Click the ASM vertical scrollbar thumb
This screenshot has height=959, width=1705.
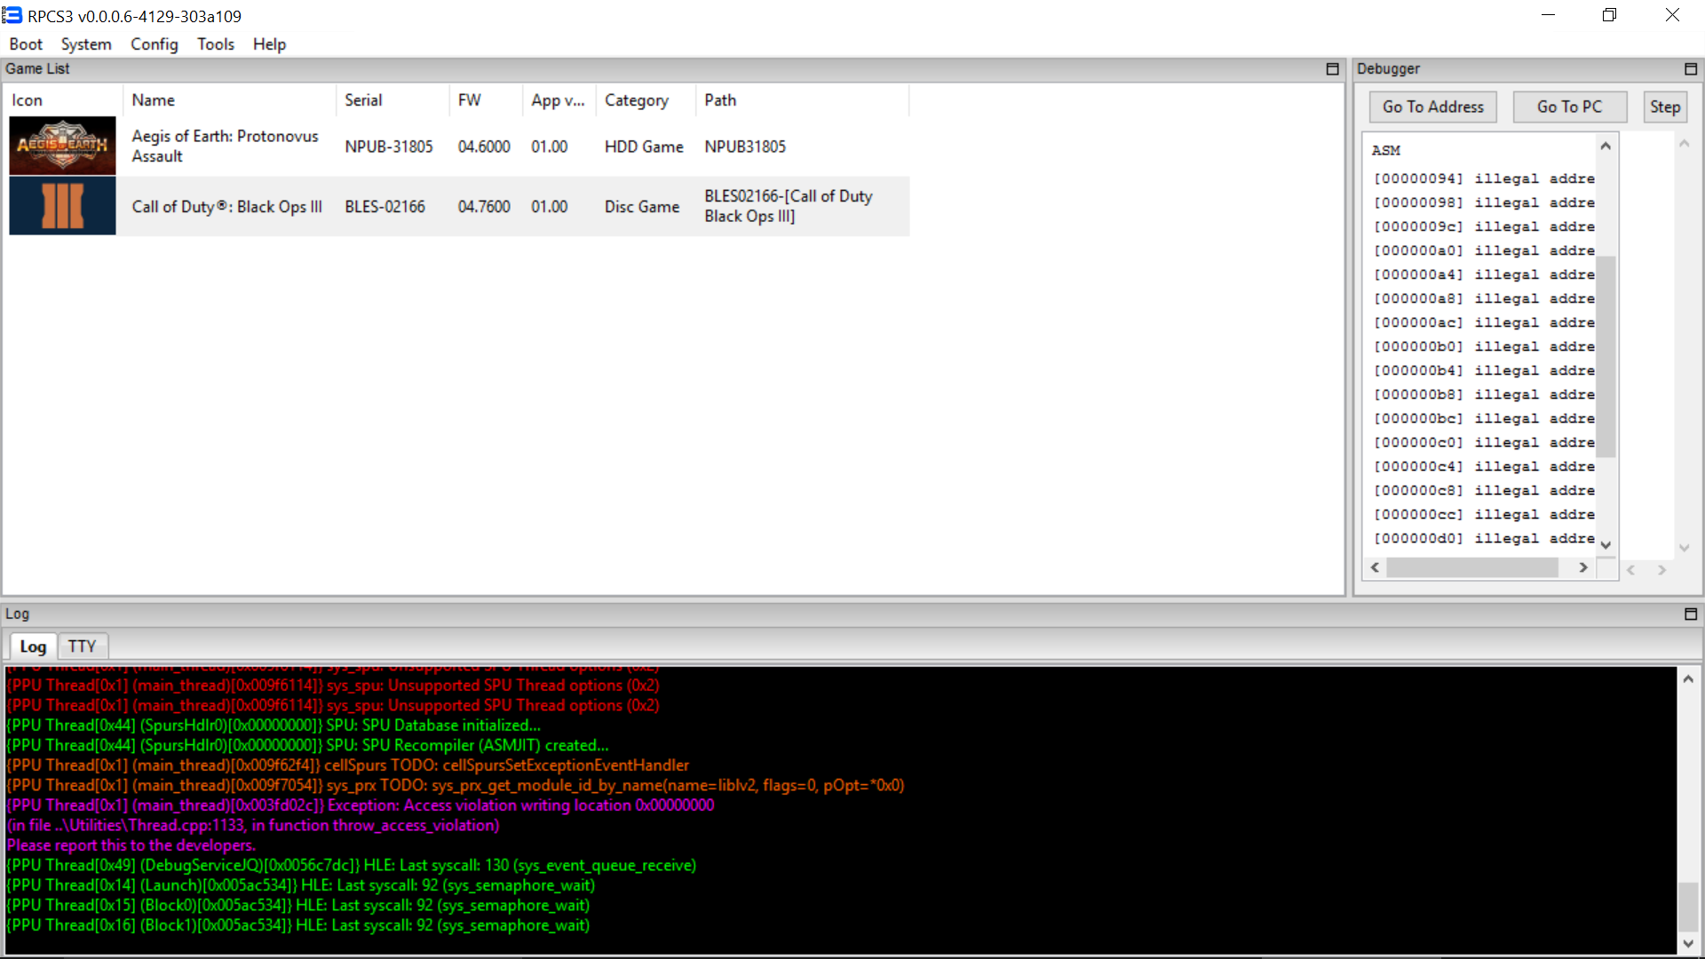(1606, 355)
